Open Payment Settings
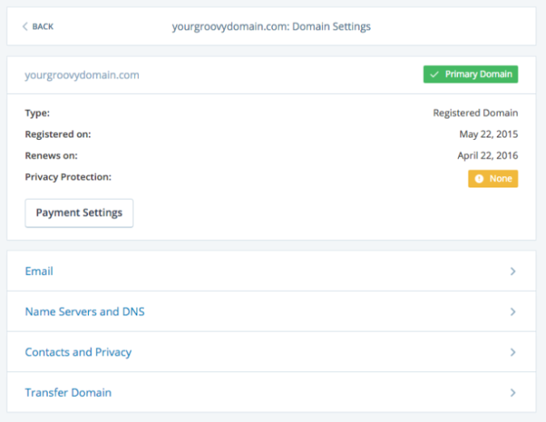The height and width of the screenshot is (422, 546). pyautogui.click(x=79, y=213)
